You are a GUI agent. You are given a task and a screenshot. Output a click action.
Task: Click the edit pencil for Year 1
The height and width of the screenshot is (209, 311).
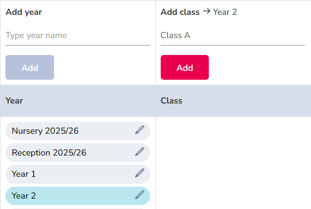(x=140, y=173)
